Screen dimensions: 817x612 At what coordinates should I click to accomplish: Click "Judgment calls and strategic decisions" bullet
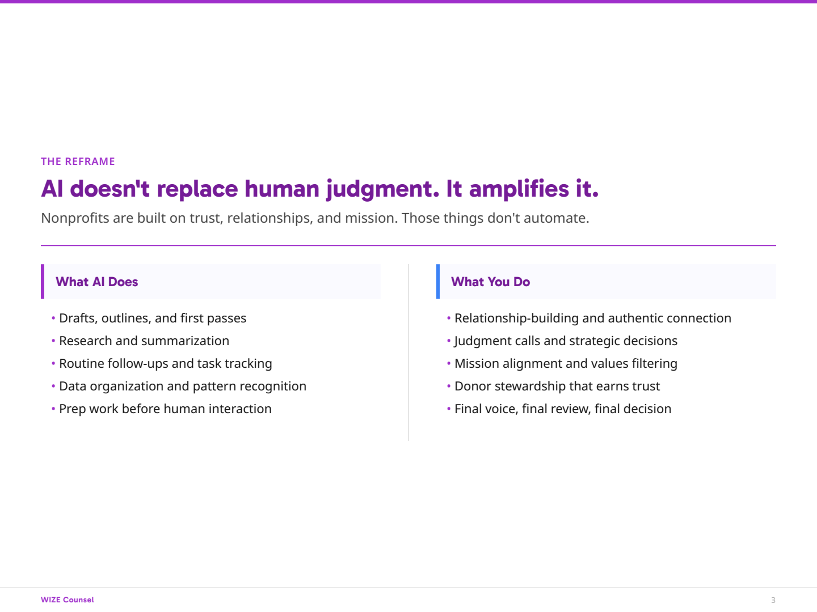click(566, 341)
